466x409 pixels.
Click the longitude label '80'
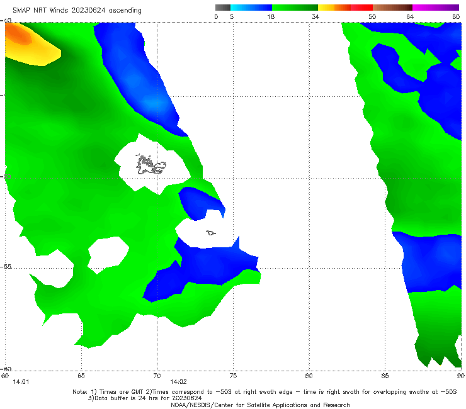[x=309, y=376]
